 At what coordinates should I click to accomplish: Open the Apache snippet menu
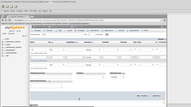click(6, 11)
